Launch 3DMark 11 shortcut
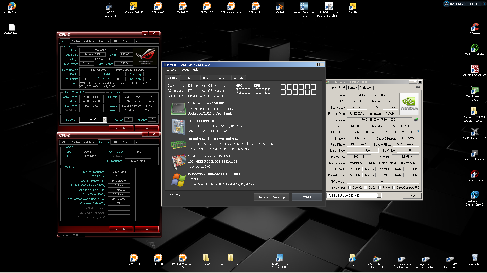 point(255,8)
